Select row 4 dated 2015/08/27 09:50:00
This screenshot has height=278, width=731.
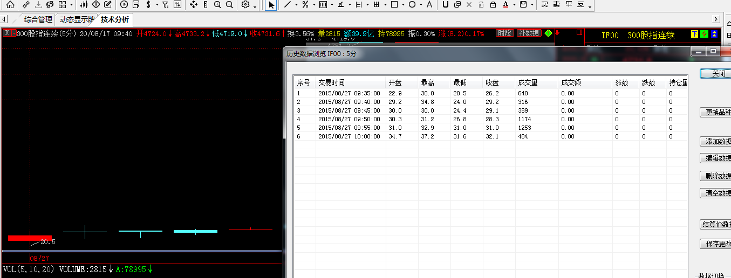point(349,119)
